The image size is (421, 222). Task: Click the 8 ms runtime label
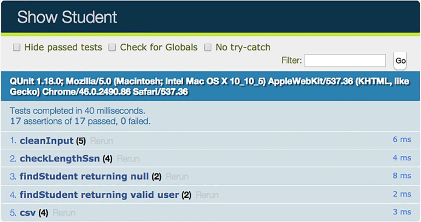[x=402, y=176]
